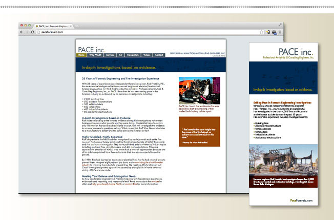Open the Videos navigation item
The image size is (334, 220).
(x=147, y=54)
